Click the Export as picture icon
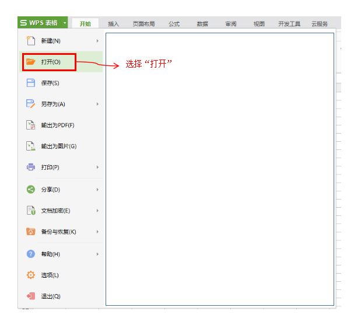The width and height of the screenshot is (354, 318). coord(31,146)
